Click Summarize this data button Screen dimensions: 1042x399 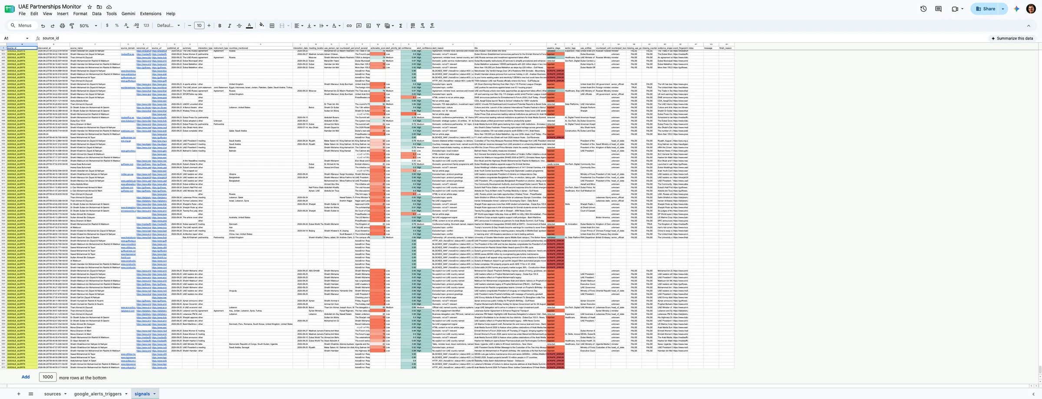[1012, 38]
